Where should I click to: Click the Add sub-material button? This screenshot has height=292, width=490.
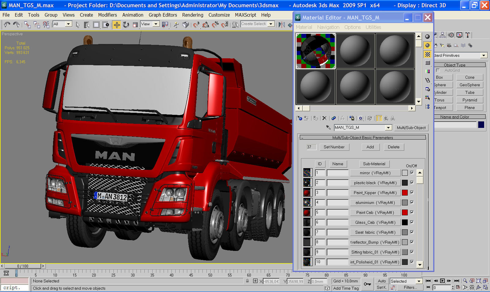pyautogui.click(x=370, y=147)
